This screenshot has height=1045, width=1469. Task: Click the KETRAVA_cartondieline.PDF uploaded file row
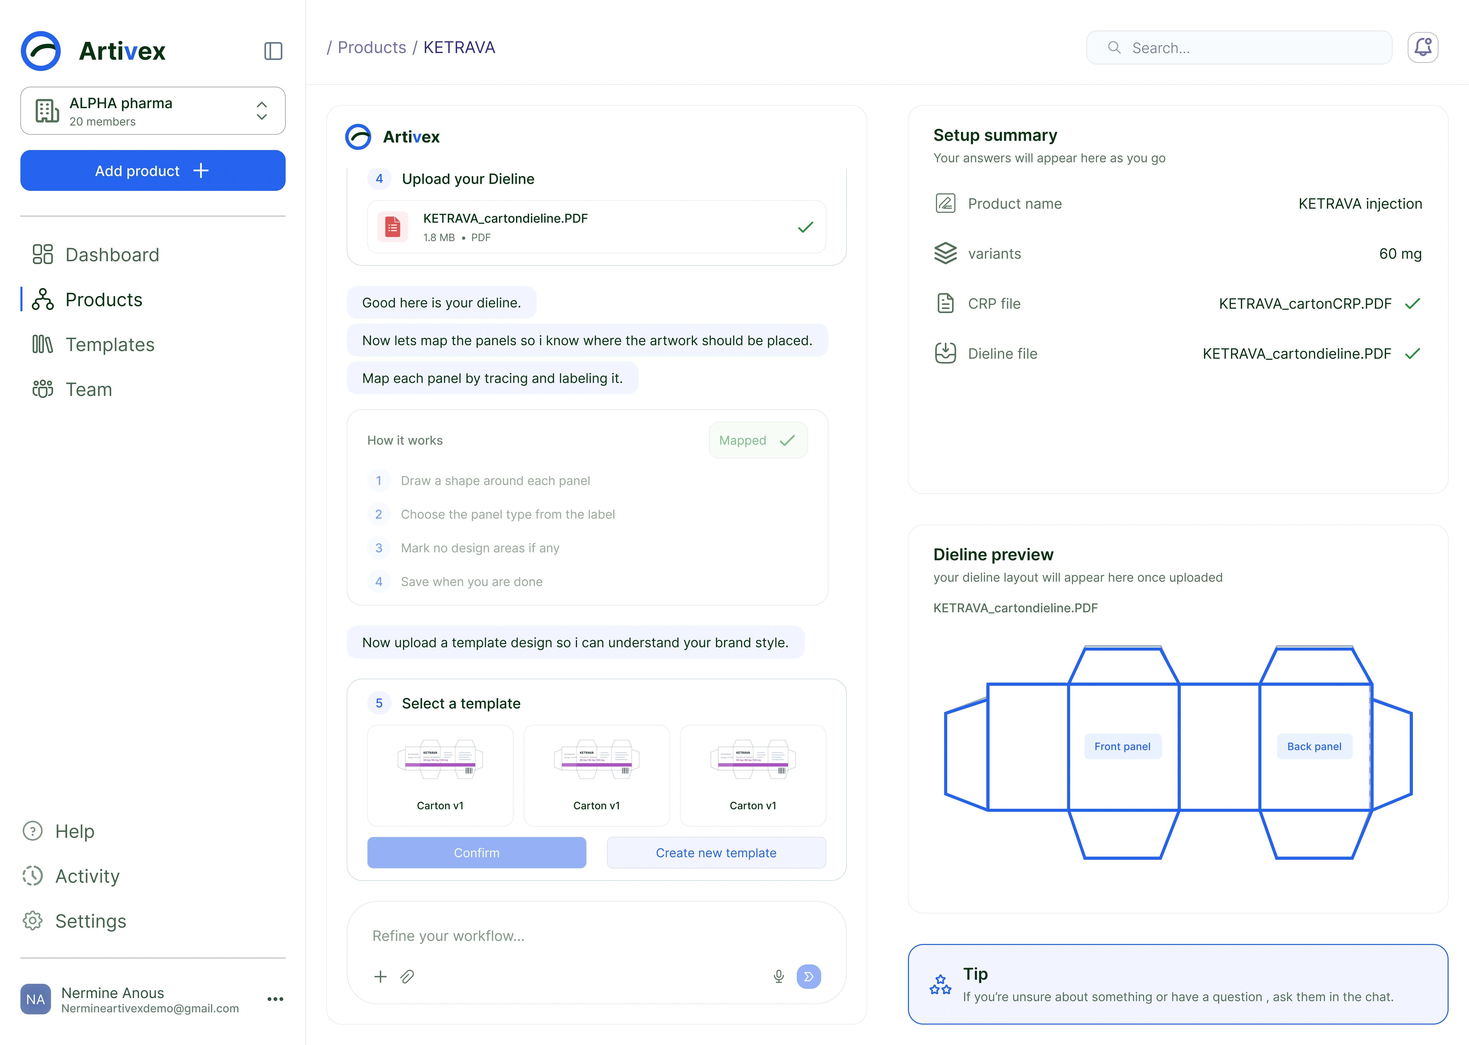(x=596, y=227)
